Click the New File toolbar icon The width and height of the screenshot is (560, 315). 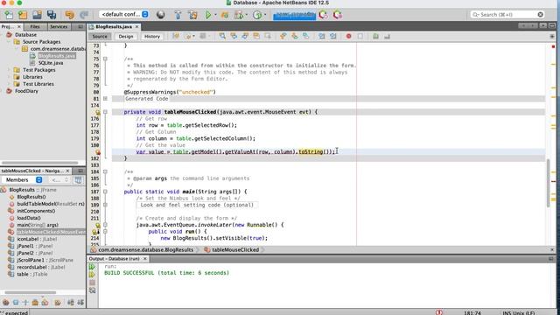tap(9, 15)
